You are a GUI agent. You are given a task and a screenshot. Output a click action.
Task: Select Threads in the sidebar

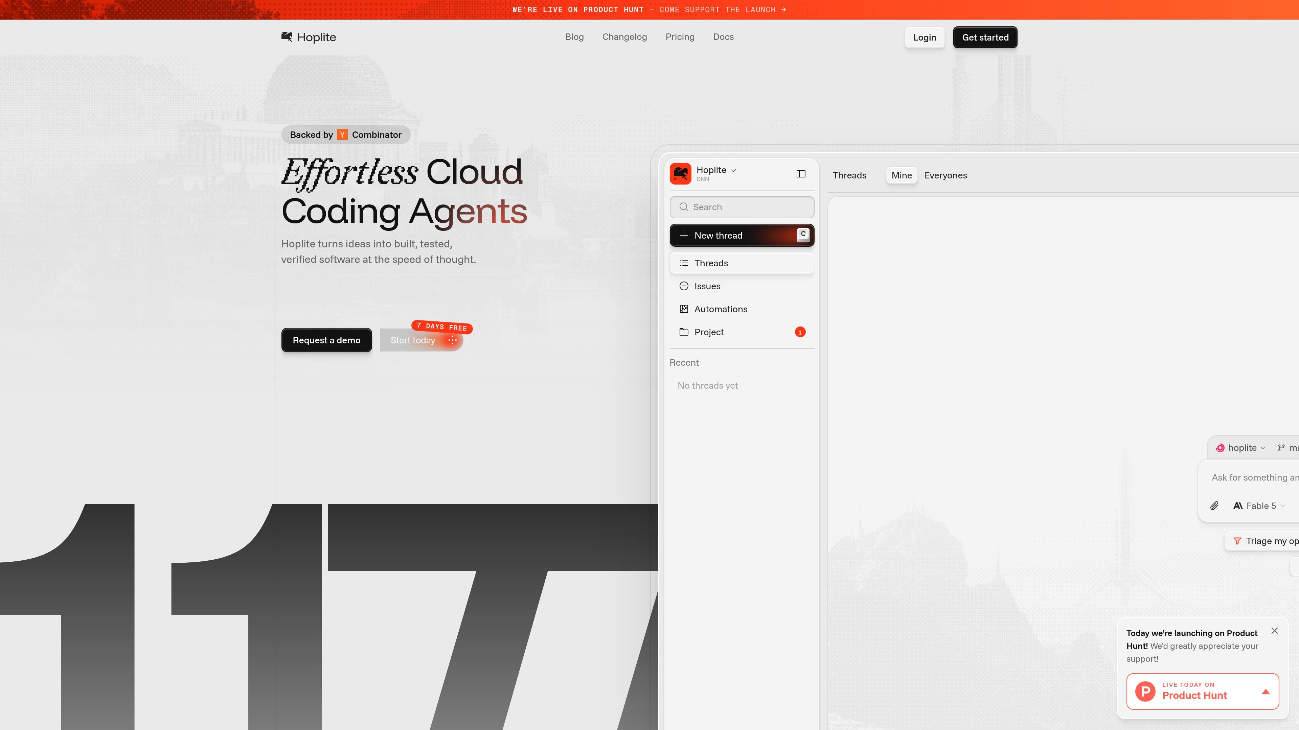pos(742,263)
